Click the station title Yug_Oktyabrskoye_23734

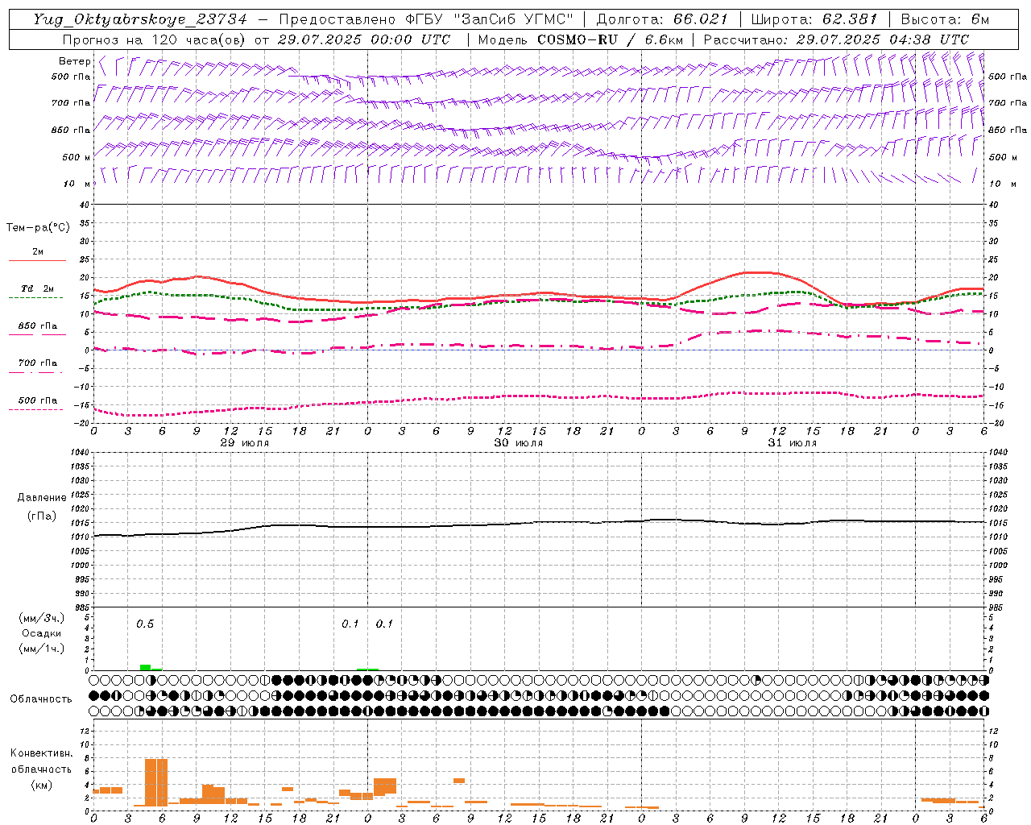[140, 19]
